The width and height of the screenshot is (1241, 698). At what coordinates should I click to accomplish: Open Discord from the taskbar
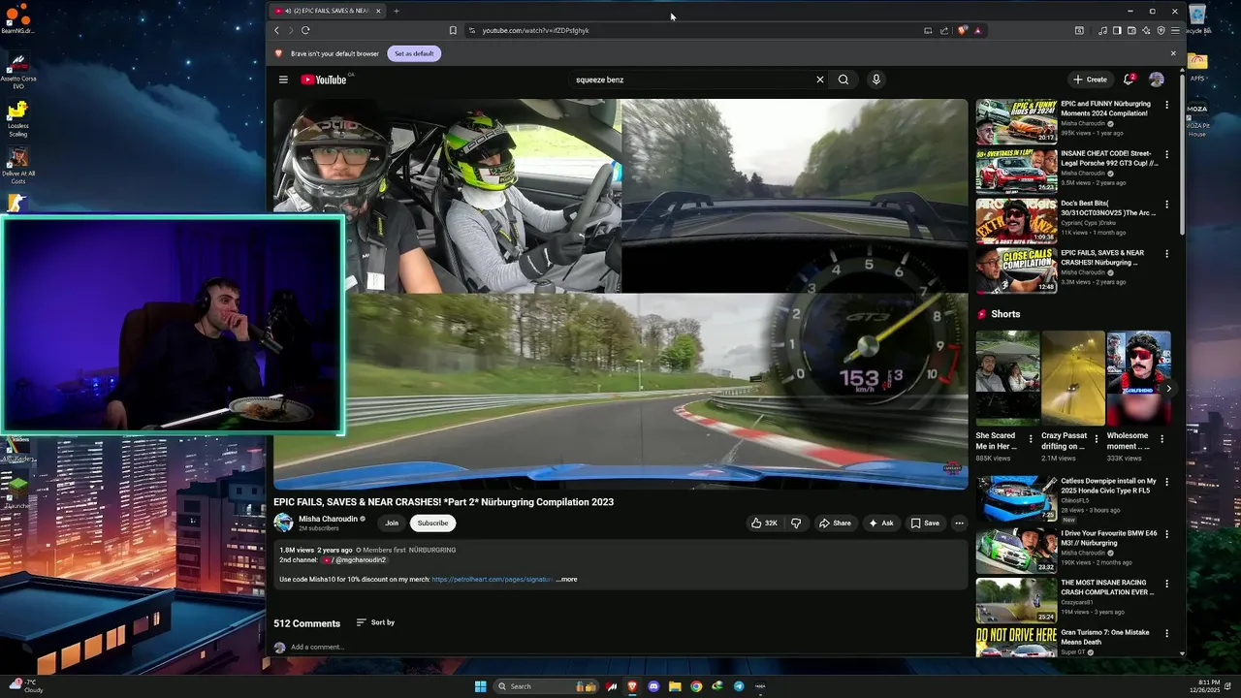point(653,686)
